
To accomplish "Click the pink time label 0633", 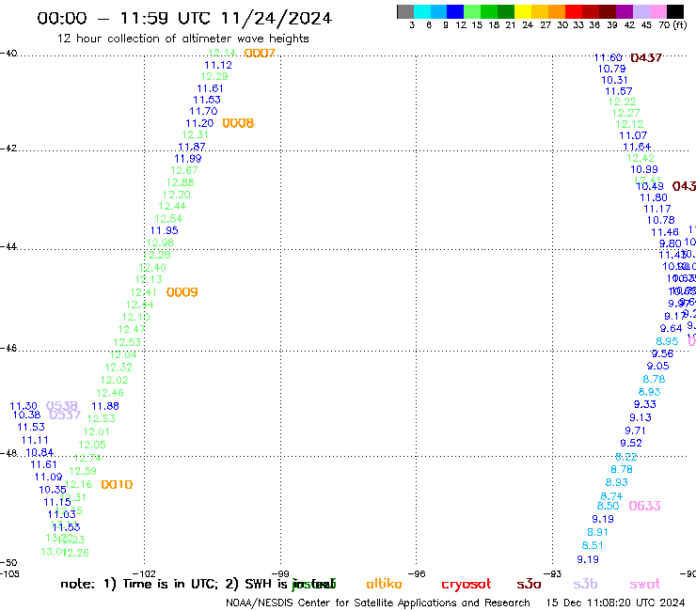I will tap(644, 506).
